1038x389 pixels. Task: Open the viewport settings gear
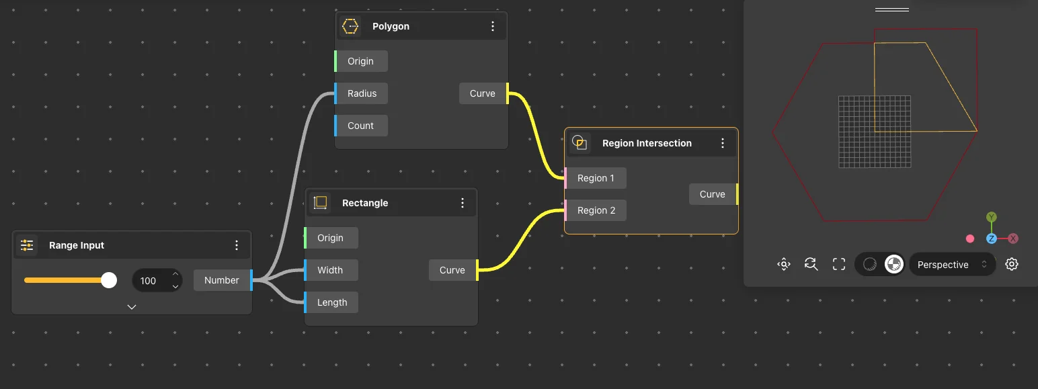1012,264
